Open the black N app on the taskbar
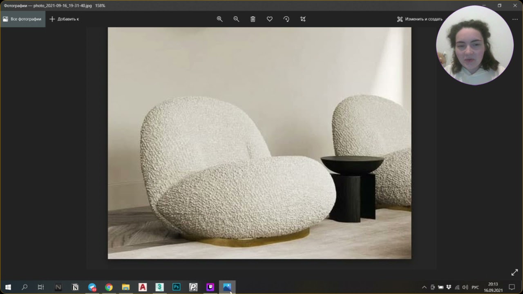This screenshot has width=523, height=294. 58,287
